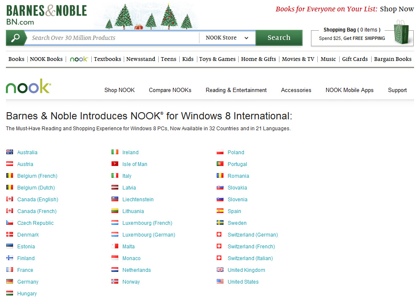Click the Sweden flag icon
This screenshot has height=300, width=420.
(x=220, y=223)
